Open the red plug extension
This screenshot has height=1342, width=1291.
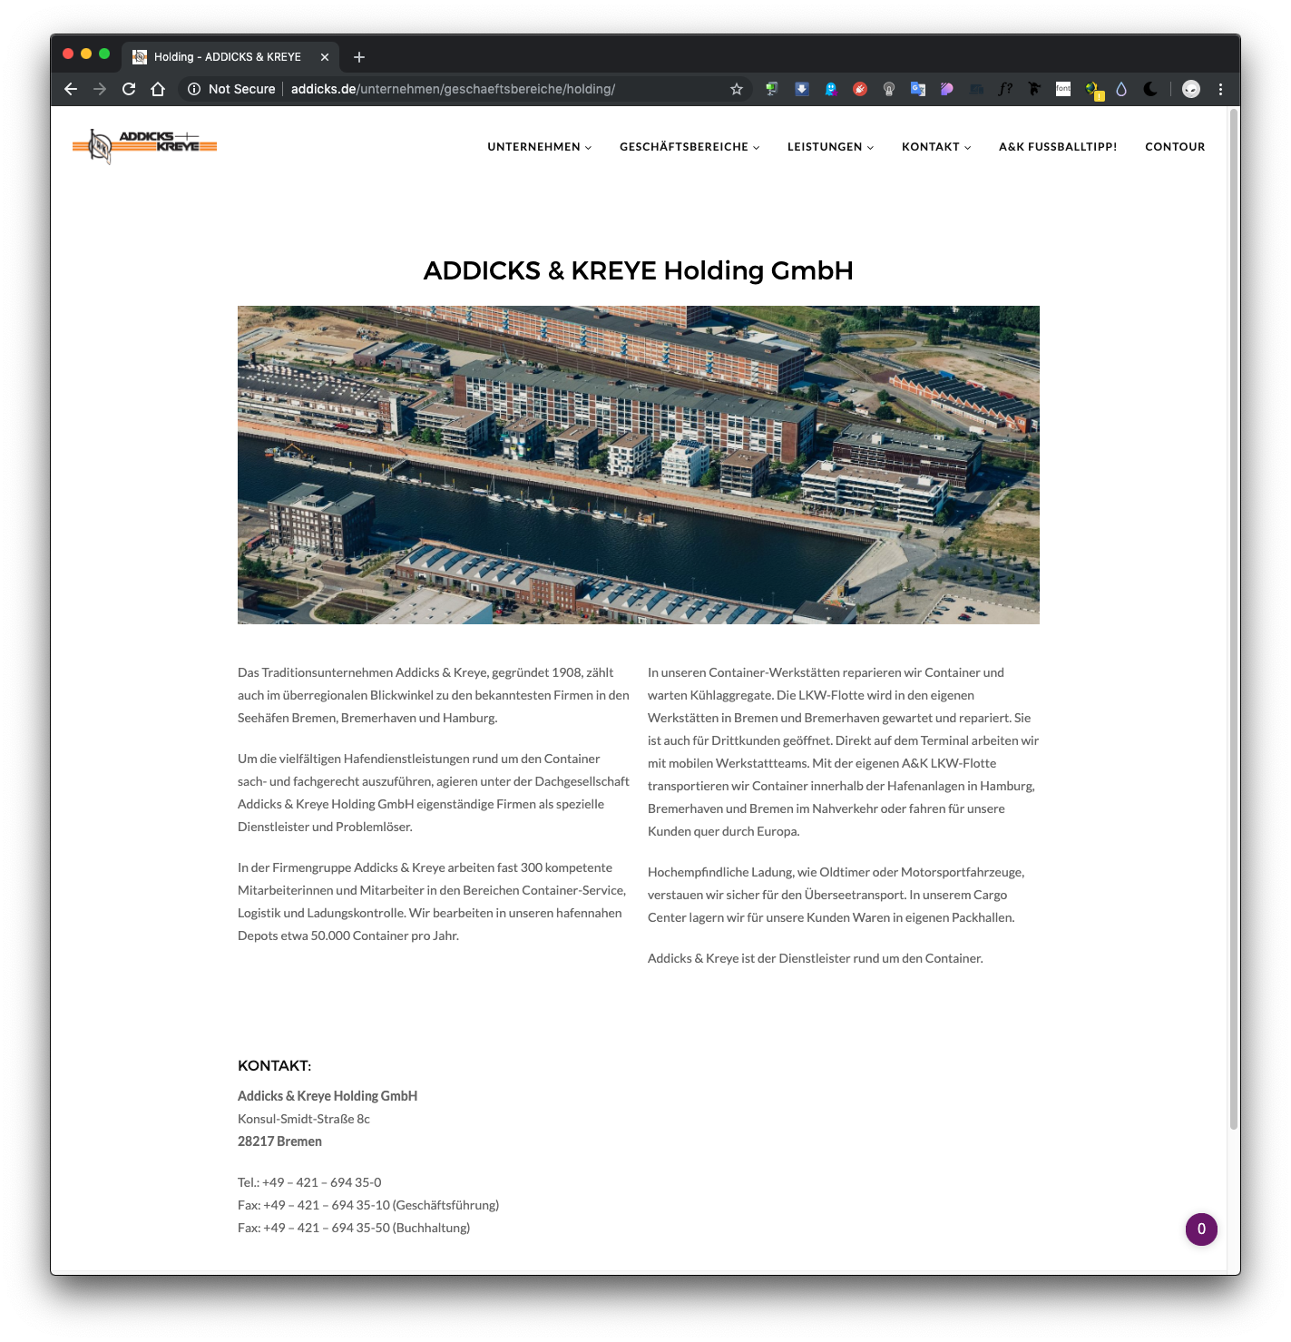pos(860,89)
